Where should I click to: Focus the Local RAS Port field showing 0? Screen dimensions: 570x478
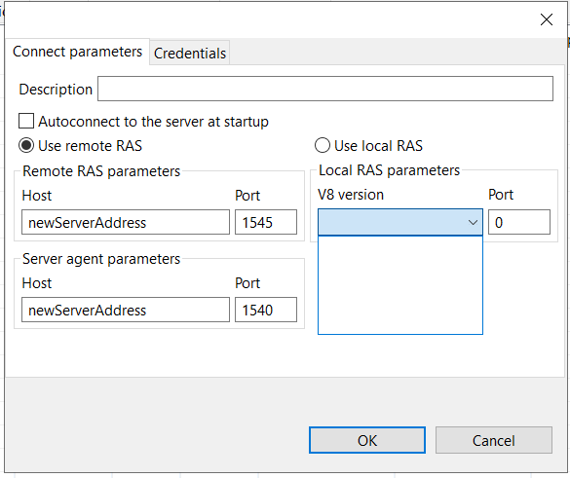point(519,222)
